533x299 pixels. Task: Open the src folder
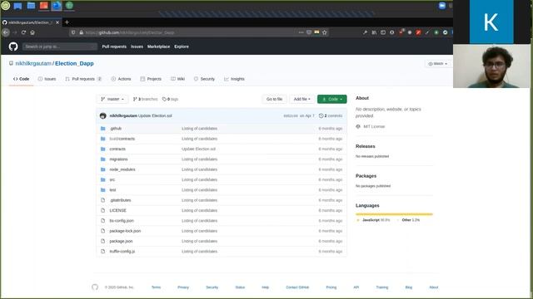click(112, 179)
